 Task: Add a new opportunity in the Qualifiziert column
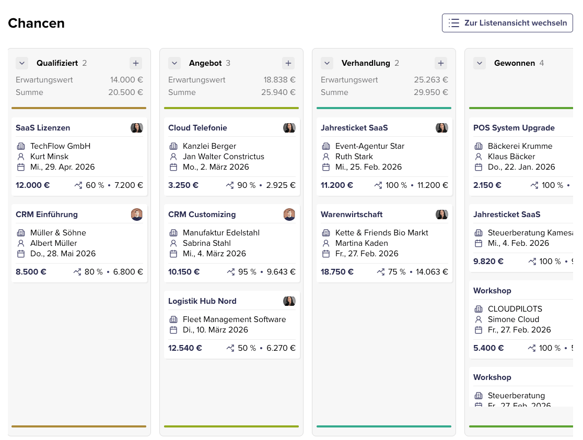[x=135, y=63]
